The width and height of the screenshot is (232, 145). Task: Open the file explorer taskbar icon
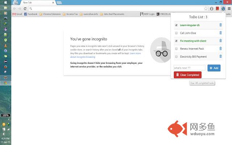tap(5, 8)
